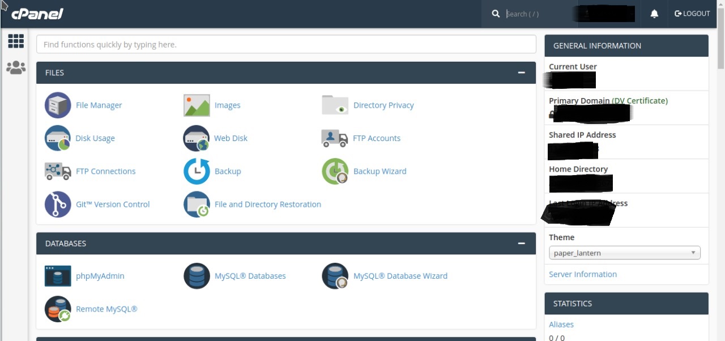Click the MySQL® Databases text link
Viewport: 725px width, 341px height.
(250, 276)
